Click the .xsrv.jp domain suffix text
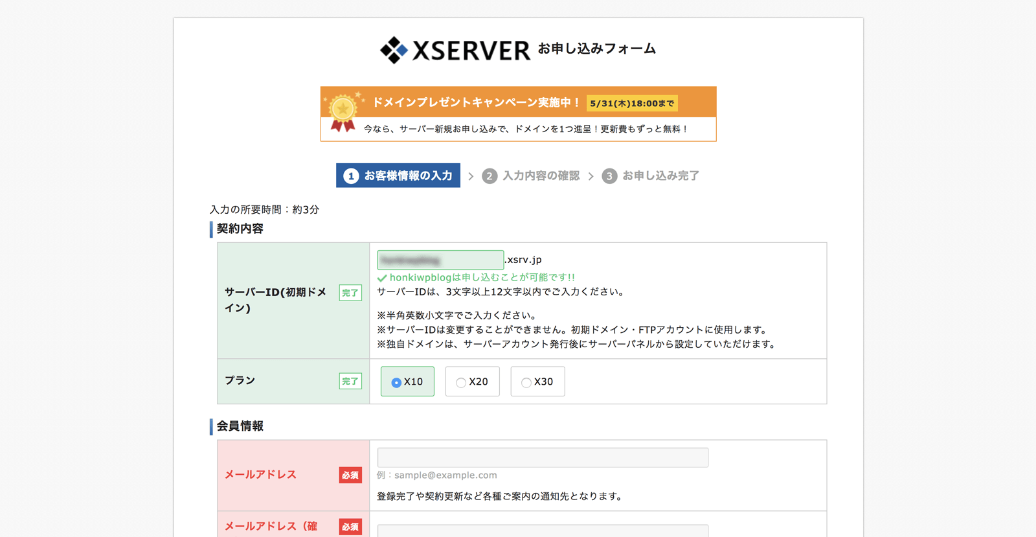This screenshot has height=537, width=1036. (523, 260)
